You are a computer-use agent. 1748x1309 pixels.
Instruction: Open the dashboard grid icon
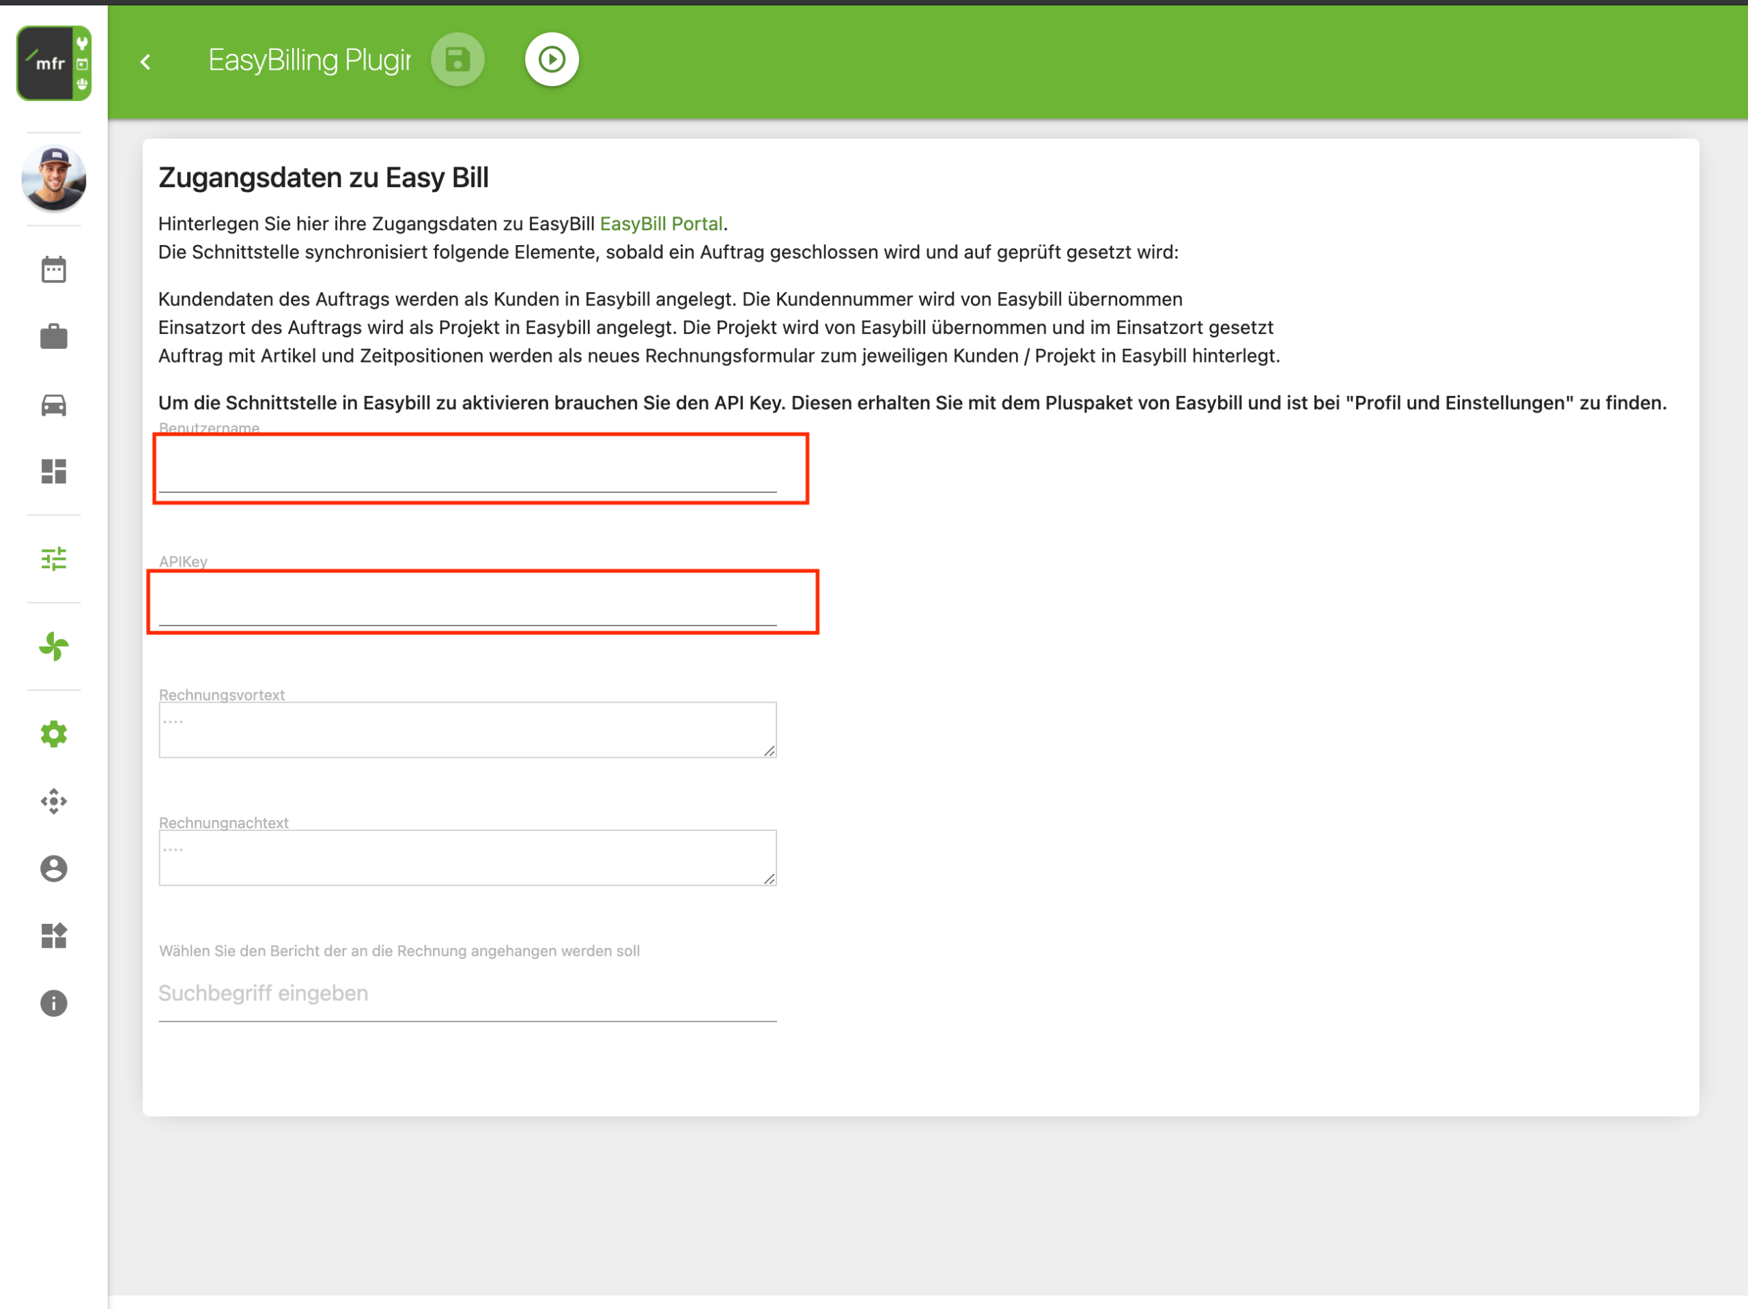point(54,471)
